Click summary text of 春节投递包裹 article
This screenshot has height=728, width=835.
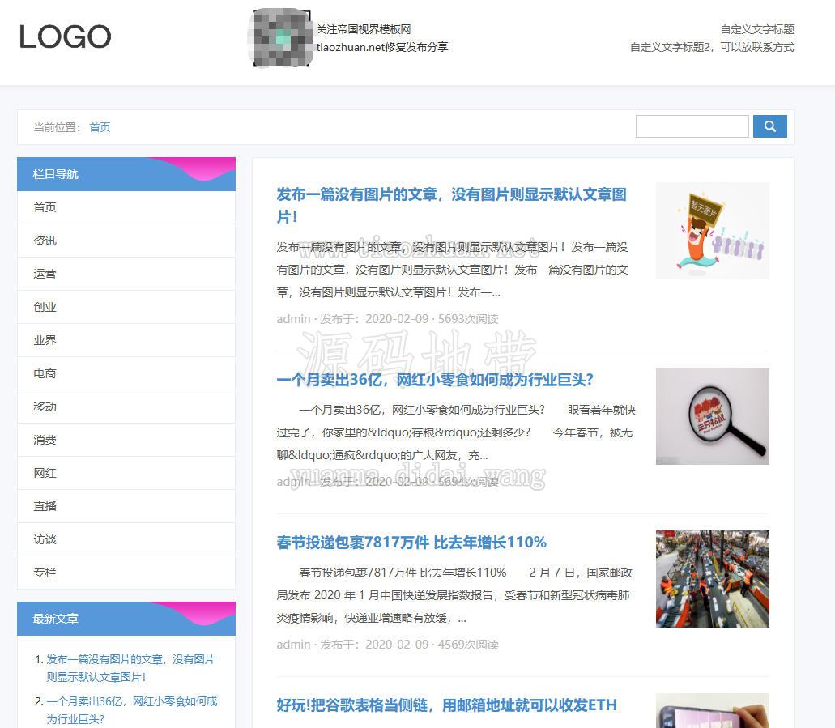pyautogui.click(x=454, y=595)
